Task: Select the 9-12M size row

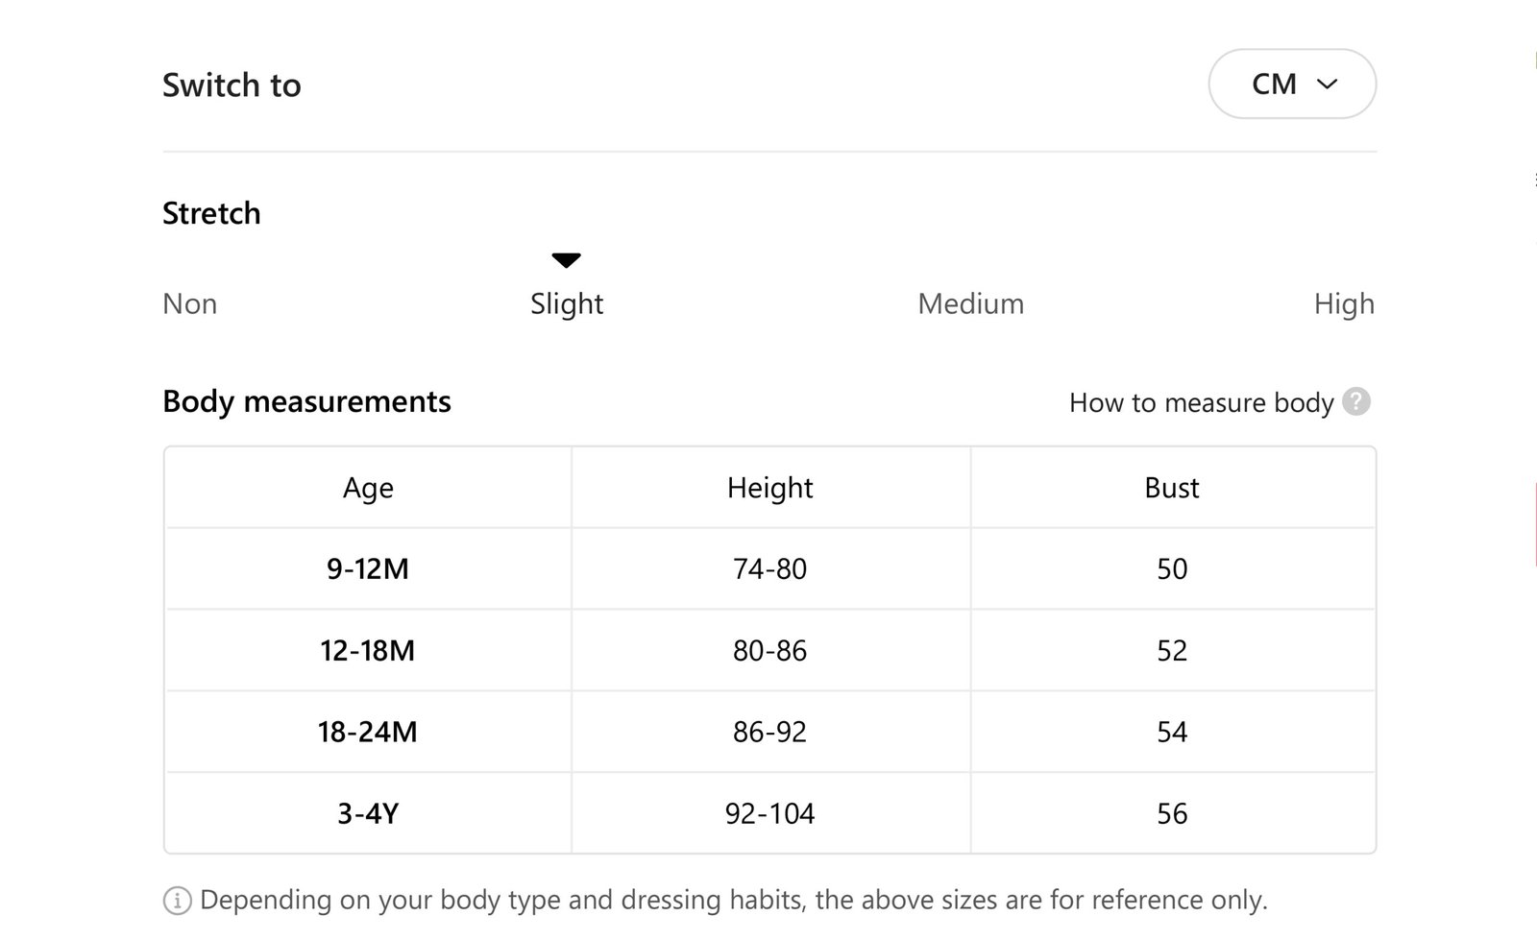Action: [769, 568]
